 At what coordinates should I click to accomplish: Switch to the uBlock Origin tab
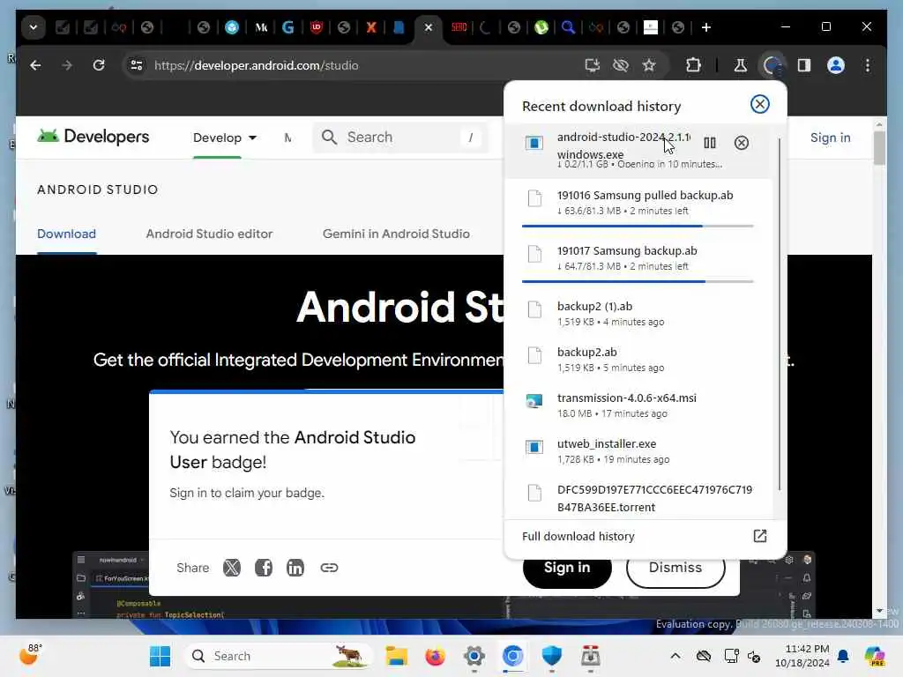[316, 27]
